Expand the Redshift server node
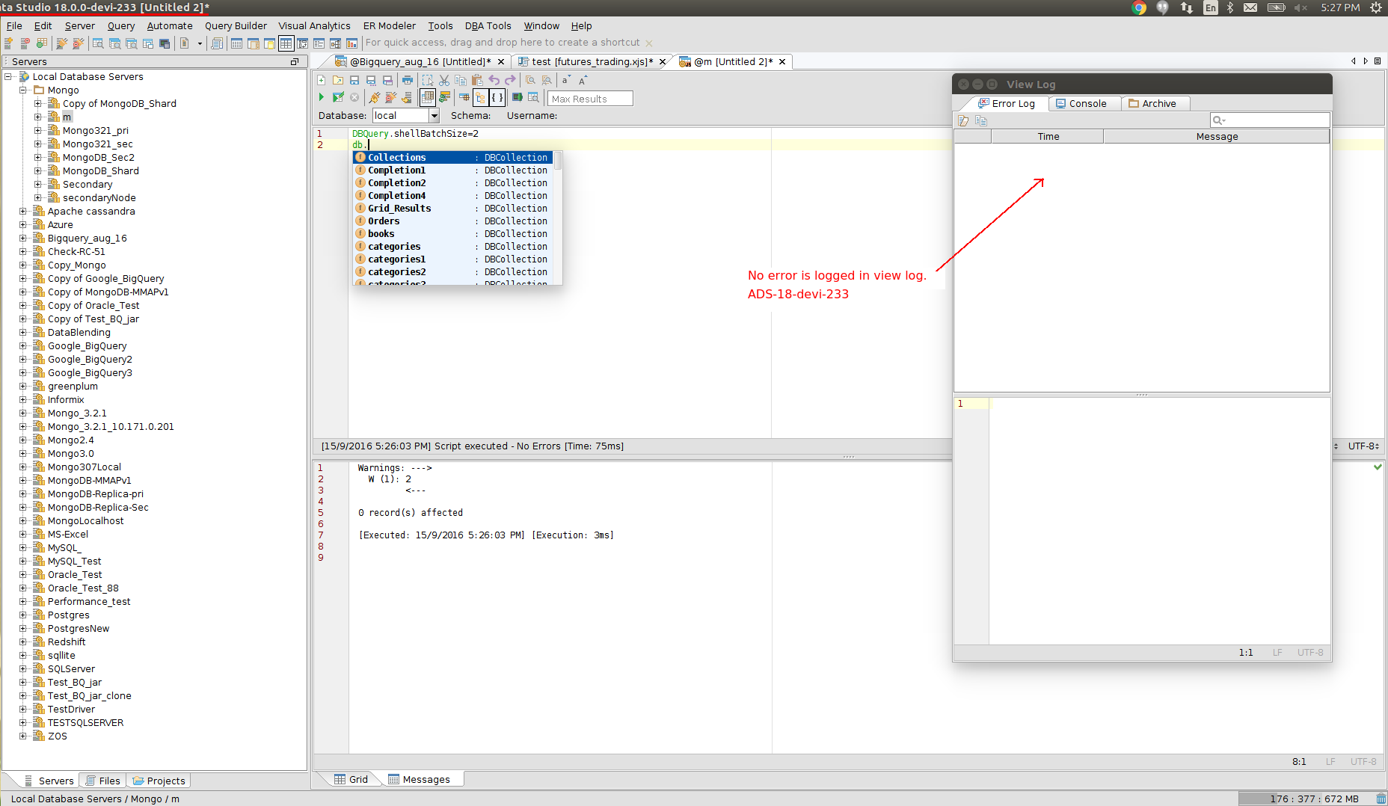The height and width of the screenshot is (806, 1388). point(23,642)
